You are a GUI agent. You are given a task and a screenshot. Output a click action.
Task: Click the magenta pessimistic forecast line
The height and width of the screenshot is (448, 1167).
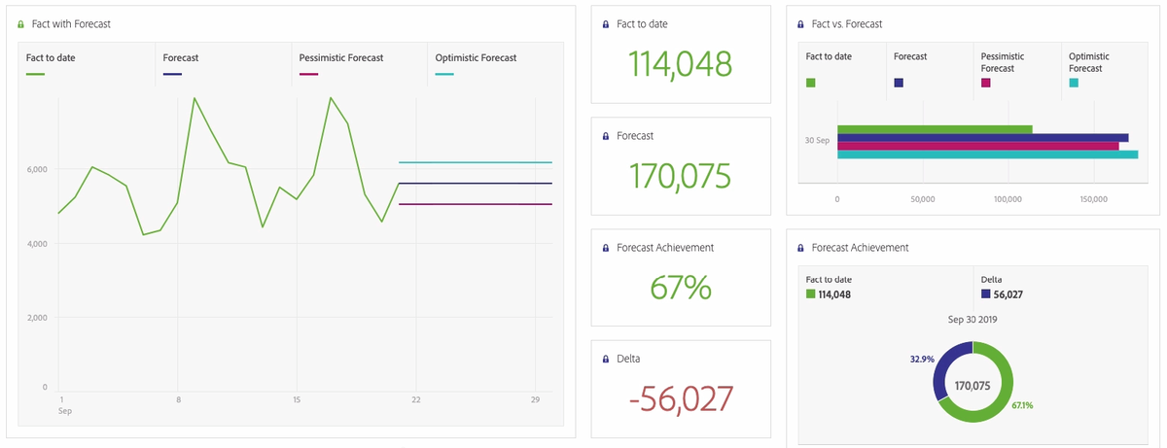(x=476, y=204)
